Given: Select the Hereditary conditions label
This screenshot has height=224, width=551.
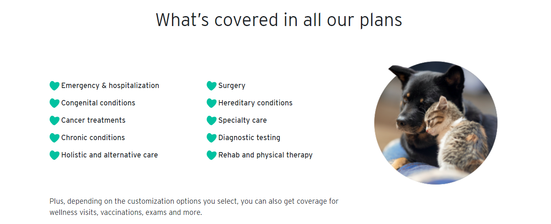Looking at the screenshot, I should coord(255,103).
